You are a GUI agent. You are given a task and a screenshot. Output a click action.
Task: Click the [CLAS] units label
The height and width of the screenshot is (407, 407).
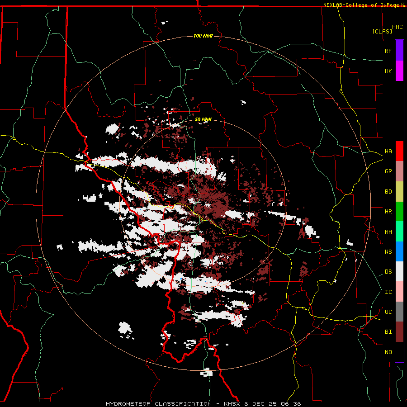coord(382,31)
